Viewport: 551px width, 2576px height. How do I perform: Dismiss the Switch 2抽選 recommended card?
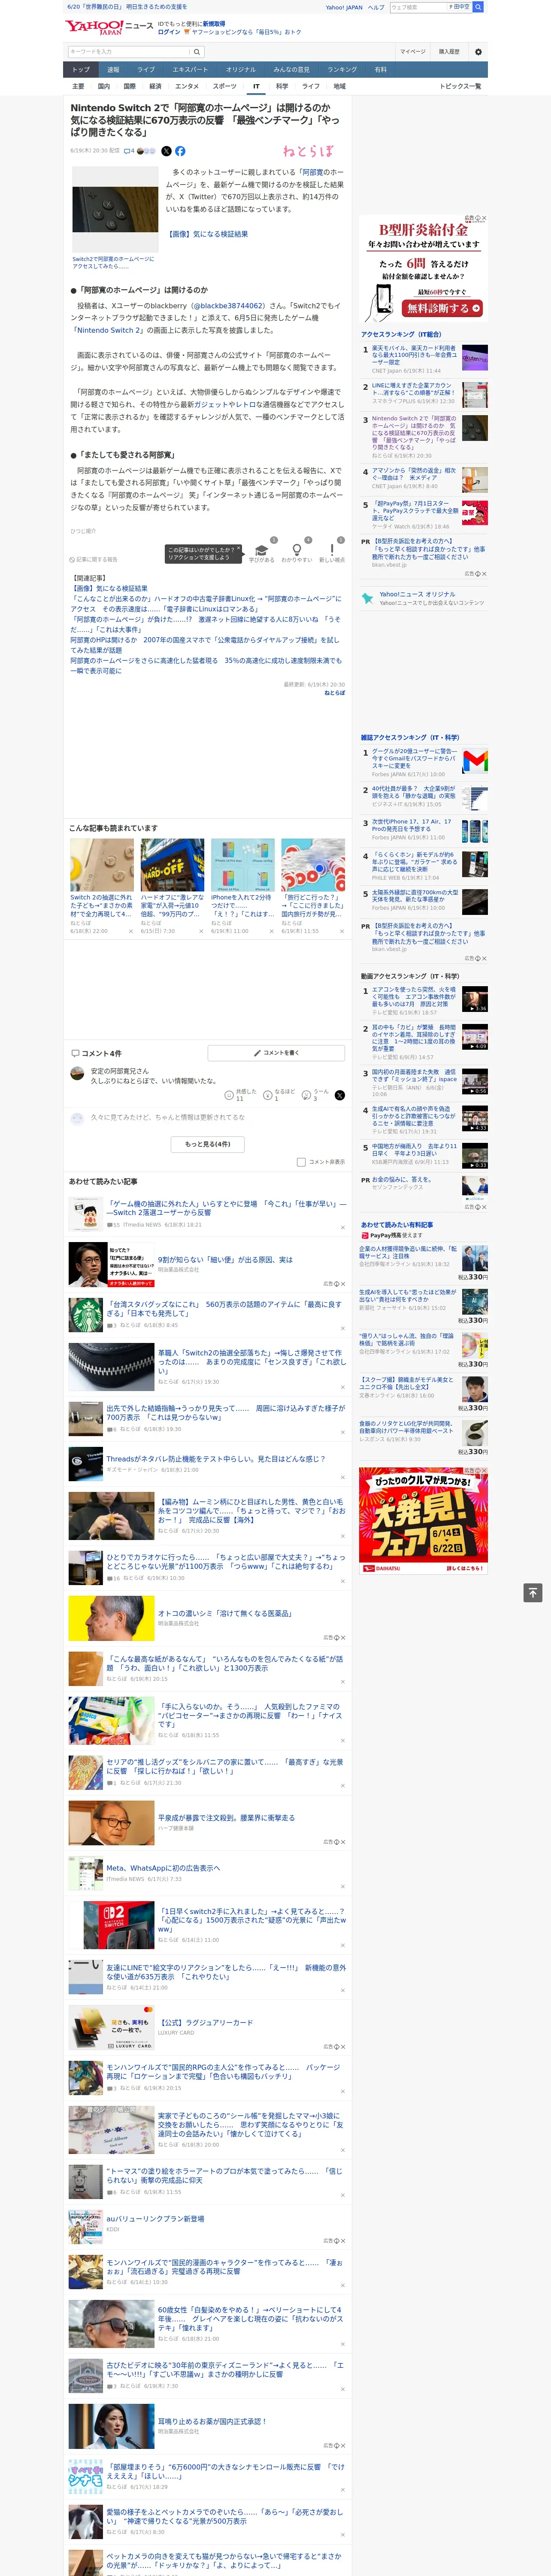(130, 931)
